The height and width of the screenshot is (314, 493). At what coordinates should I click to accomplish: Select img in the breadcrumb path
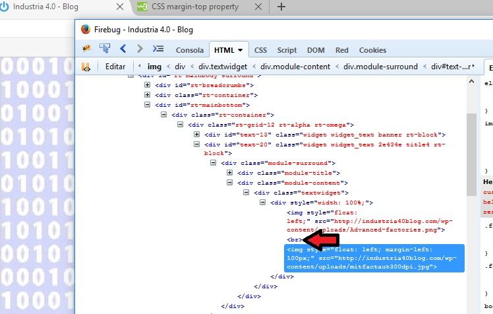(154, 67)
